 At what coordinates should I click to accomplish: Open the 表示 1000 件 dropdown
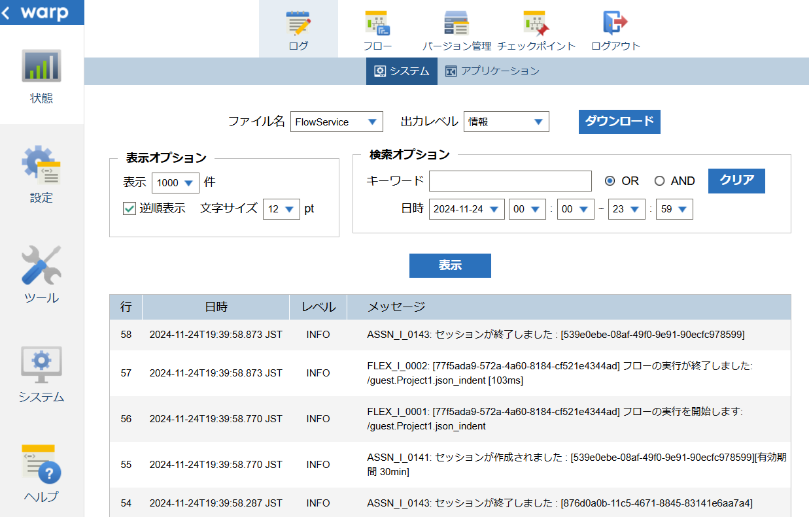click(x=175, y=182)
